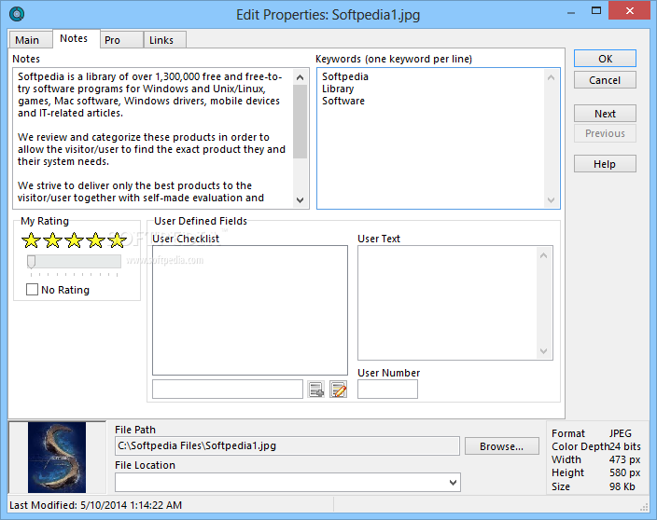Go to Next image properties

click(x=605, y=114)
